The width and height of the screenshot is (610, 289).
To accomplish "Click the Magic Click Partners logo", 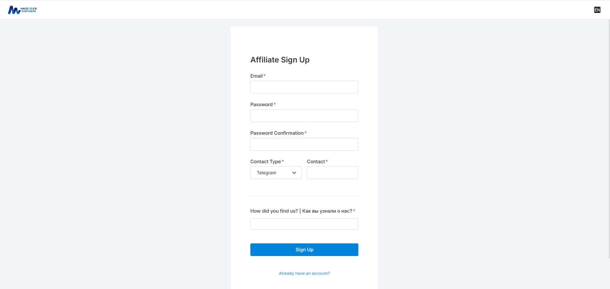I will point(22,10).
